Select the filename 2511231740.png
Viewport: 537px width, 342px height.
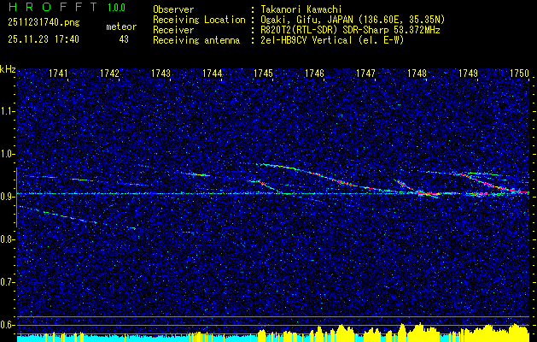[44, 23]
